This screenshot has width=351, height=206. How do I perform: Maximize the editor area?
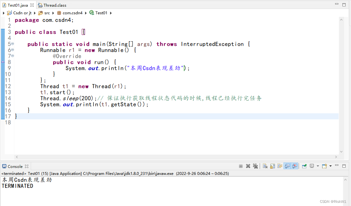[344, 5]
